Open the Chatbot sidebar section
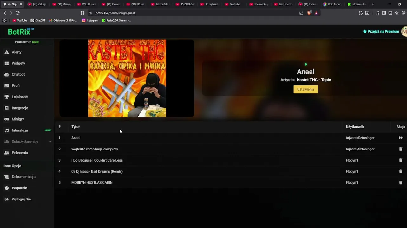The image size is (407, 228). click(x=18, y=74)
